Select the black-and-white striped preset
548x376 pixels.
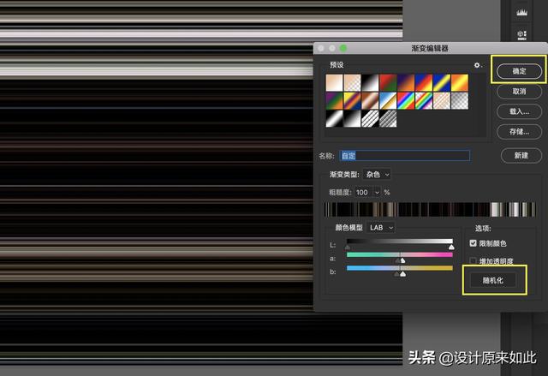(370, 118)
